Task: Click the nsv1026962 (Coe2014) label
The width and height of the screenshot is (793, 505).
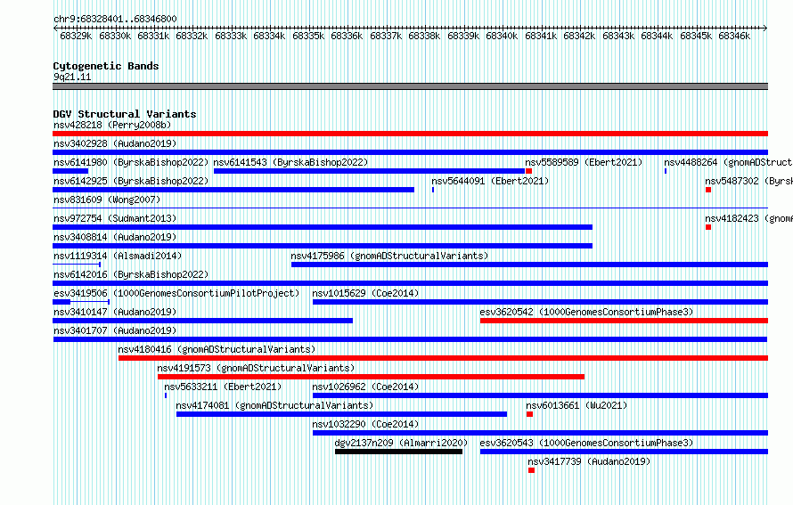Action: pos(365,387)
